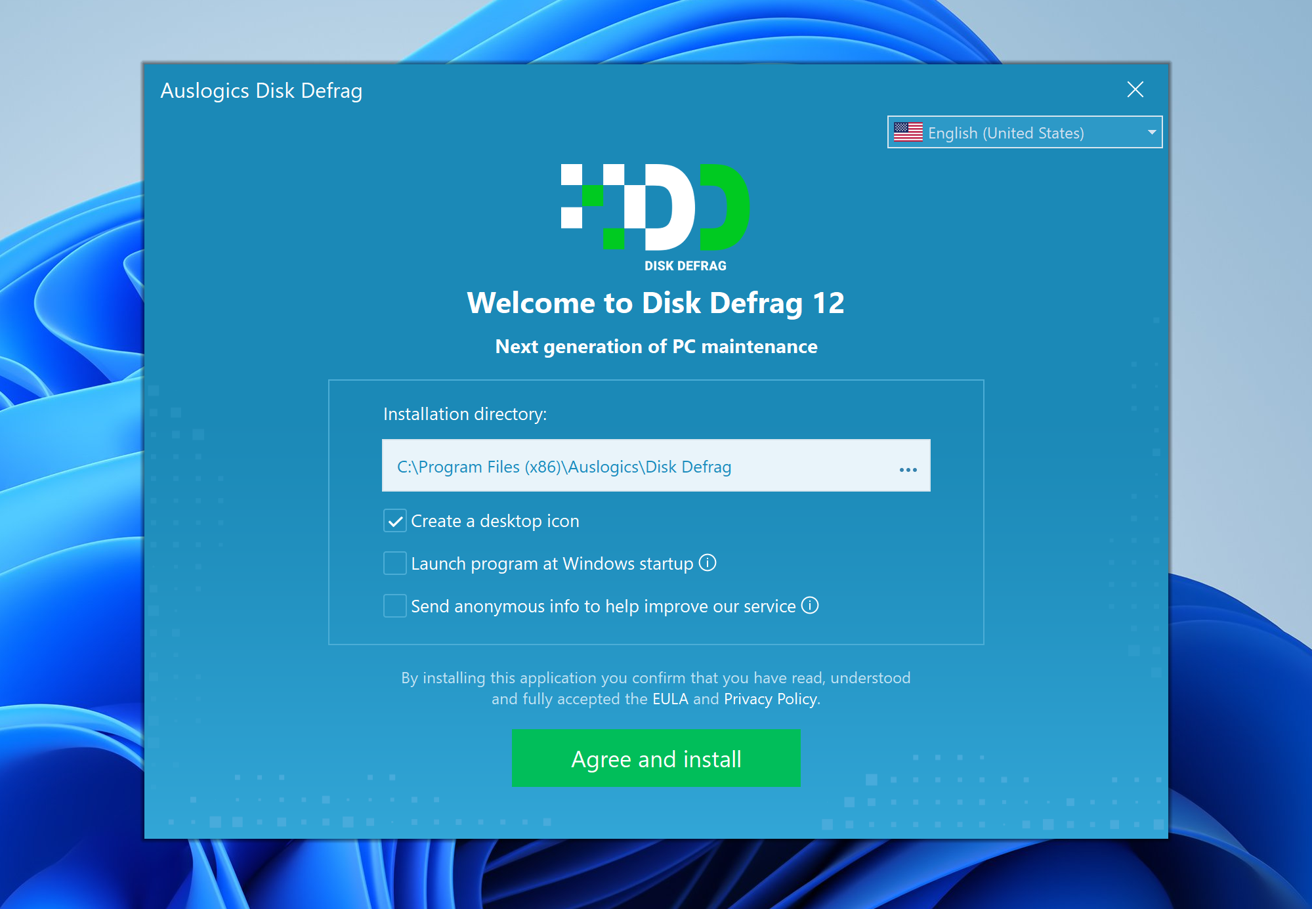Open the Privacy Policy link
This screenshot has height=909, width=1312.
click(771, 699)
